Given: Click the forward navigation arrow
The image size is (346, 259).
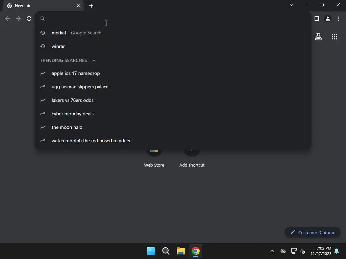Looking at the screenshot, I should click(x=18, y=19).
